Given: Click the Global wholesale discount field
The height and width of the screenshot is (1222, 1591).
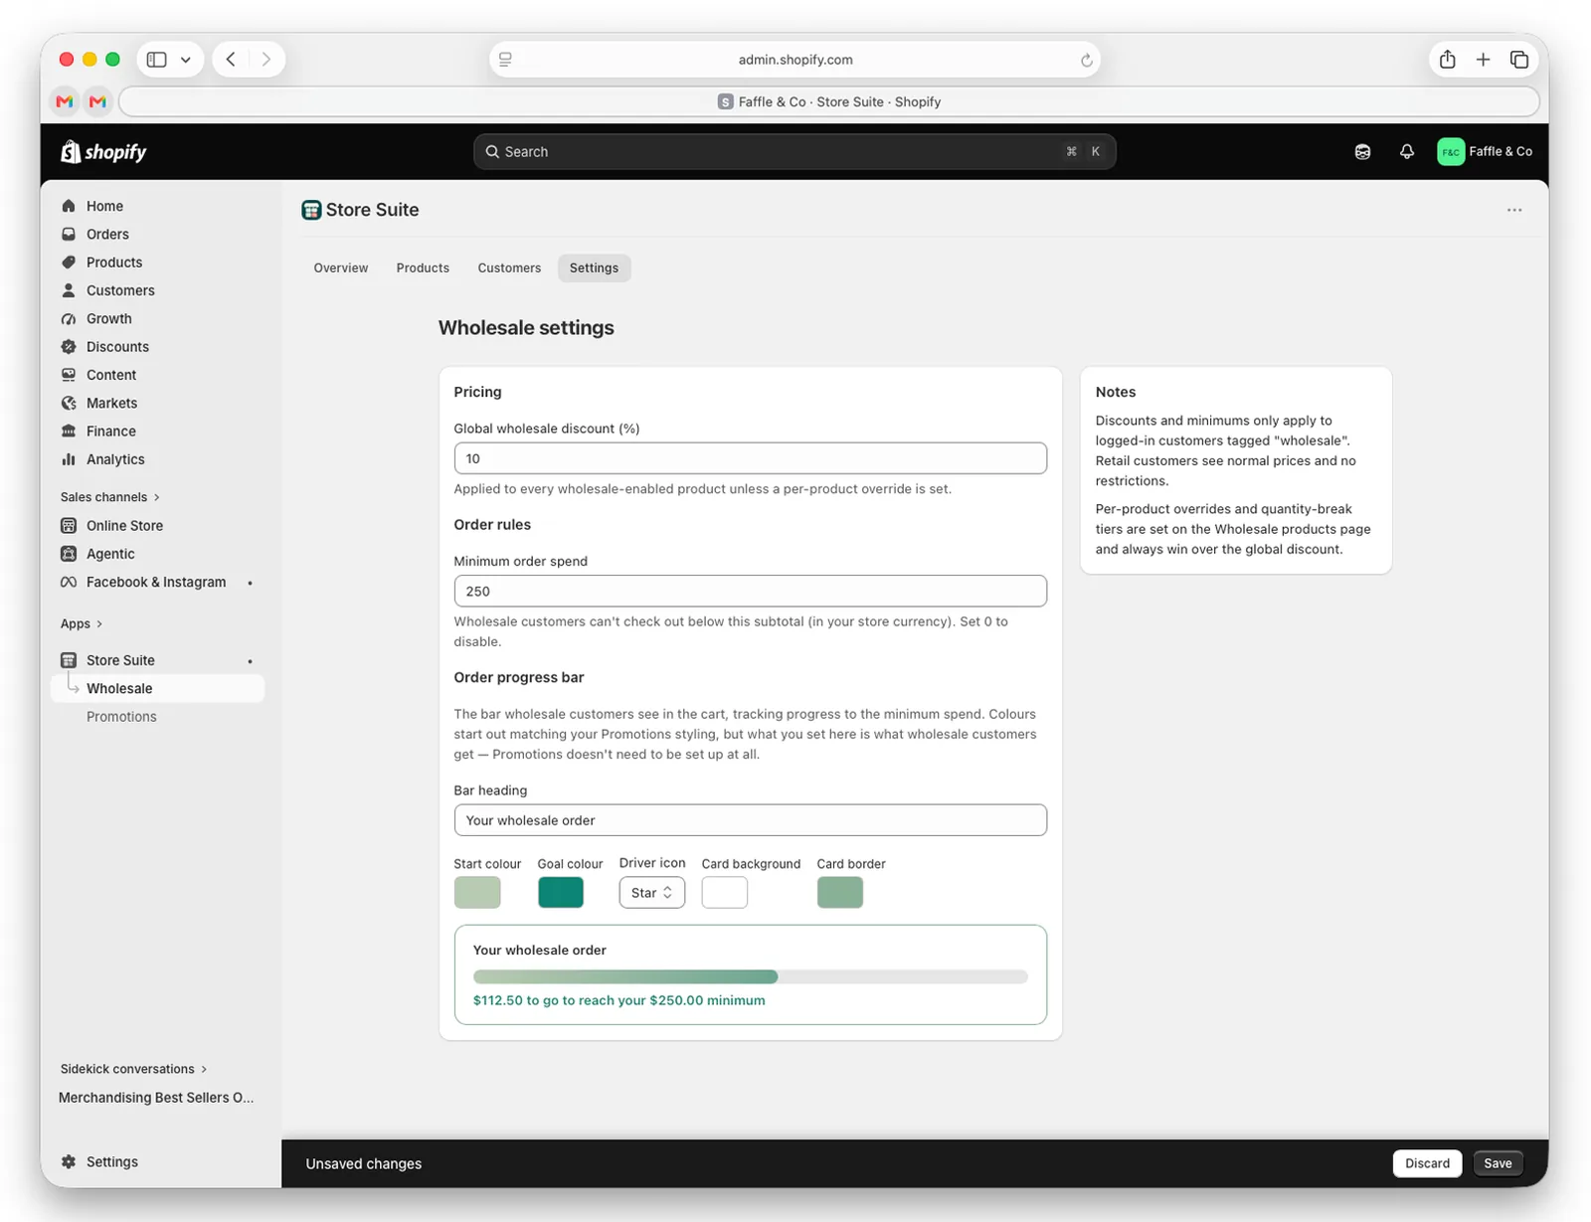Looking at the screenshot, I should pyautogui.click(x=750, y=458).
